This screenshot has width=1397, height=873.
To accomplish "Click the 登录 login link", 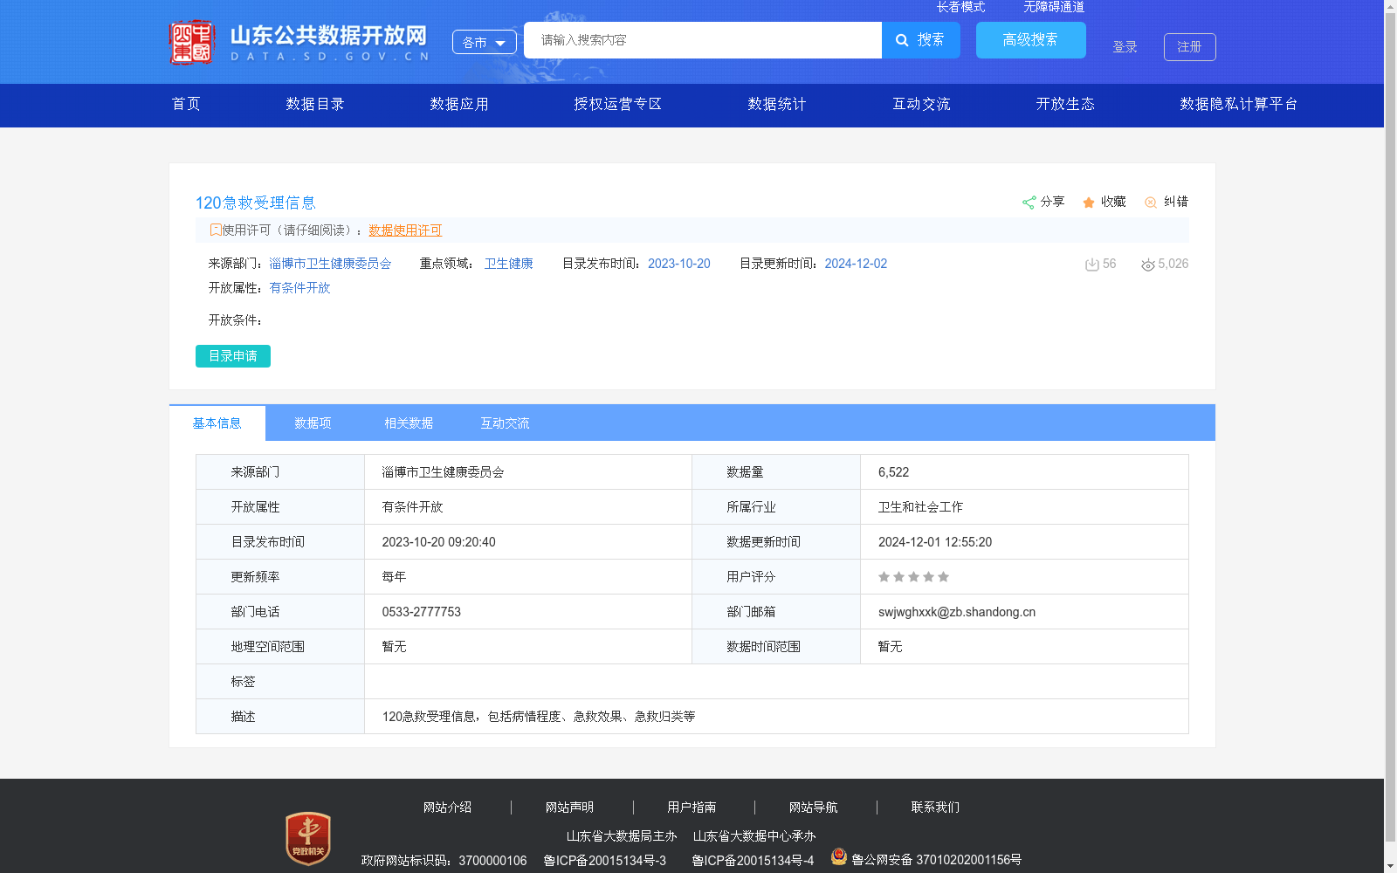I will (1125, 47).
